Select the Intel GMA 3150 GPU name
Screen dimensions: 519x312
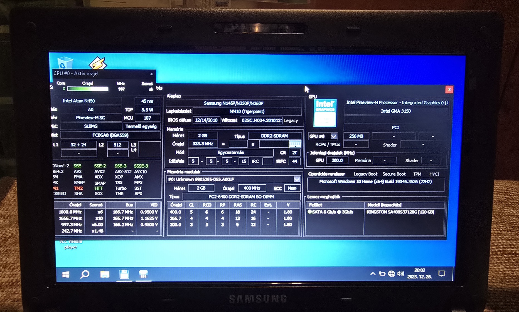396,111
